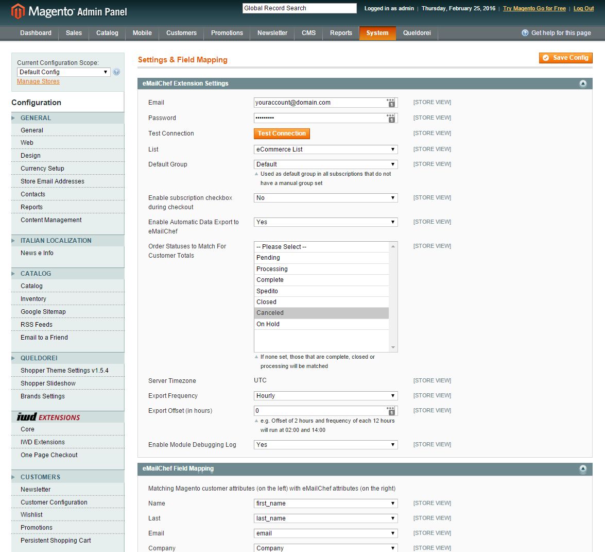This screenshot has height=552, width=605.
Task: Open the Mobile menu
Action: [x=142, y=33]
